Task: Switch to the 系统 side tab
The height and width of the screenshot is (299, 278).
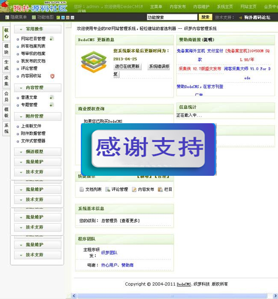Action: click(x=6, y=128)
